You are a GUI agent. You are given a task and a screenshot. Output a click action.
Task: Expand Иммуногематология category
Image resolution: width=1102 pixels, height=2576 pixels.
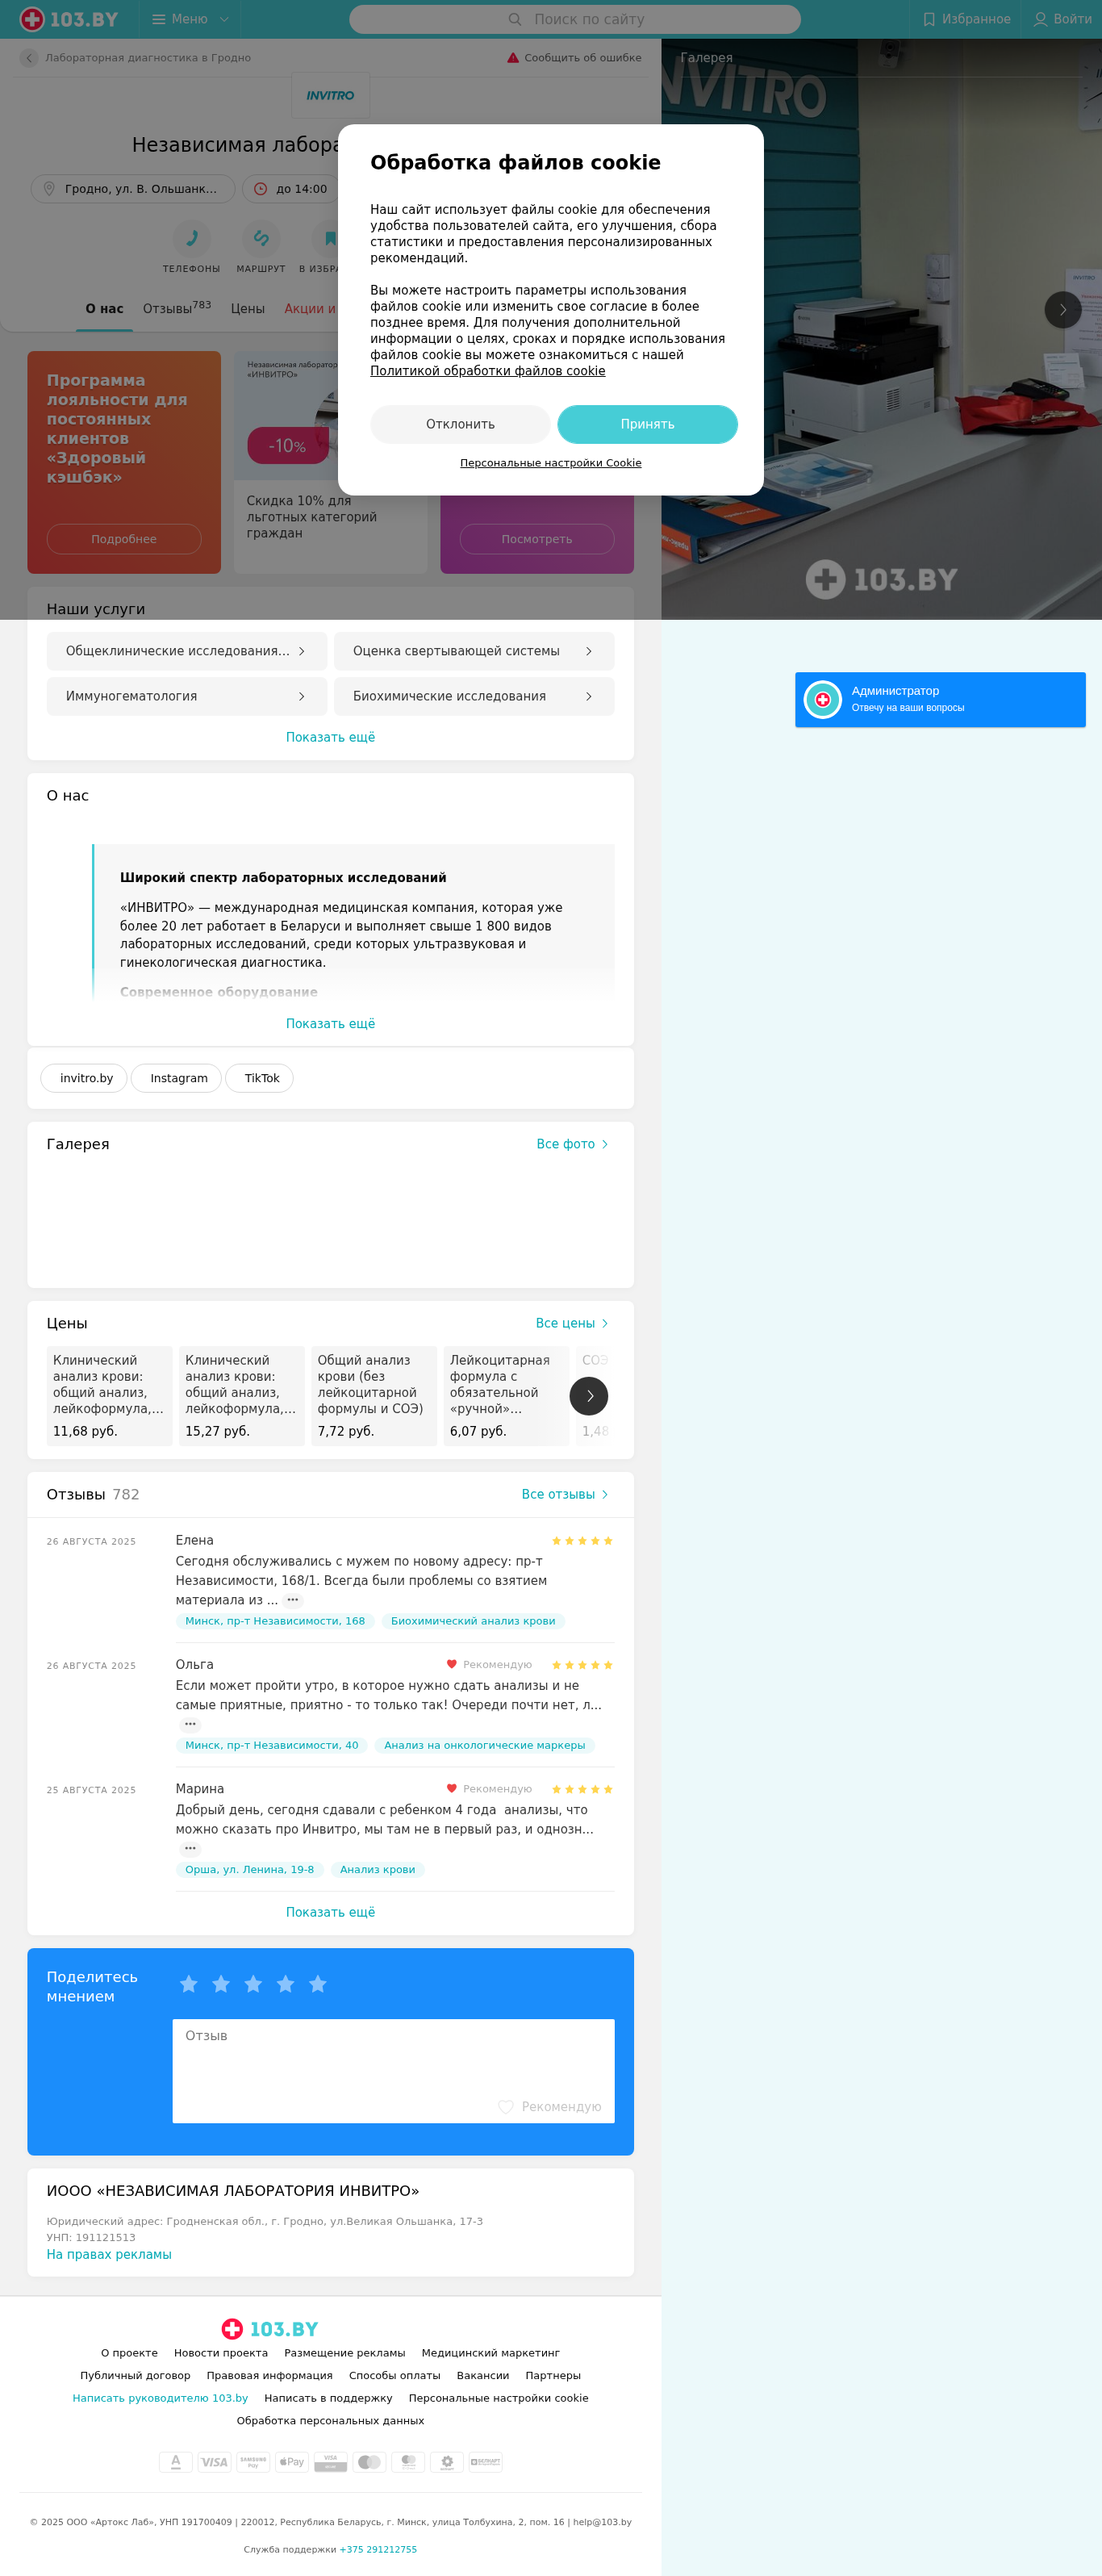tap(187, 696)
